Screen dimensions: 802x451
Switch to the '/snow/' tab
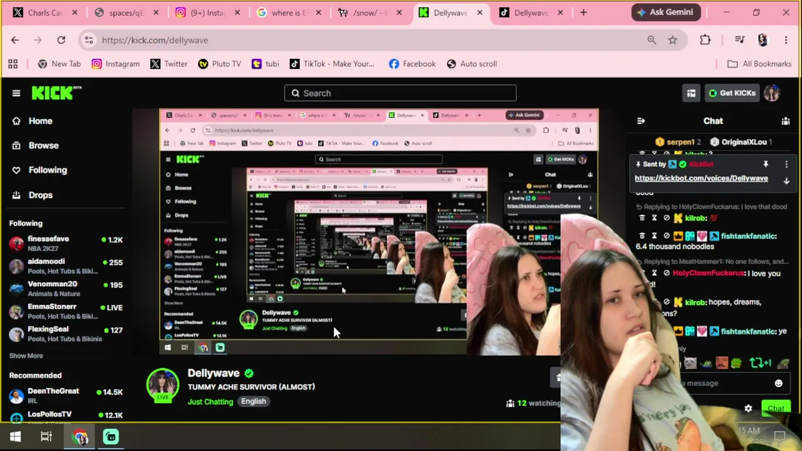(369, 13)
